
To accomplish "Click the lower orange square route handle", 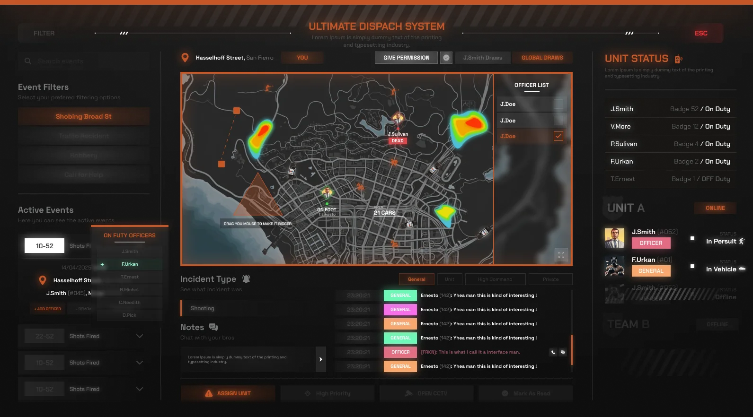I will coord(221,164).
